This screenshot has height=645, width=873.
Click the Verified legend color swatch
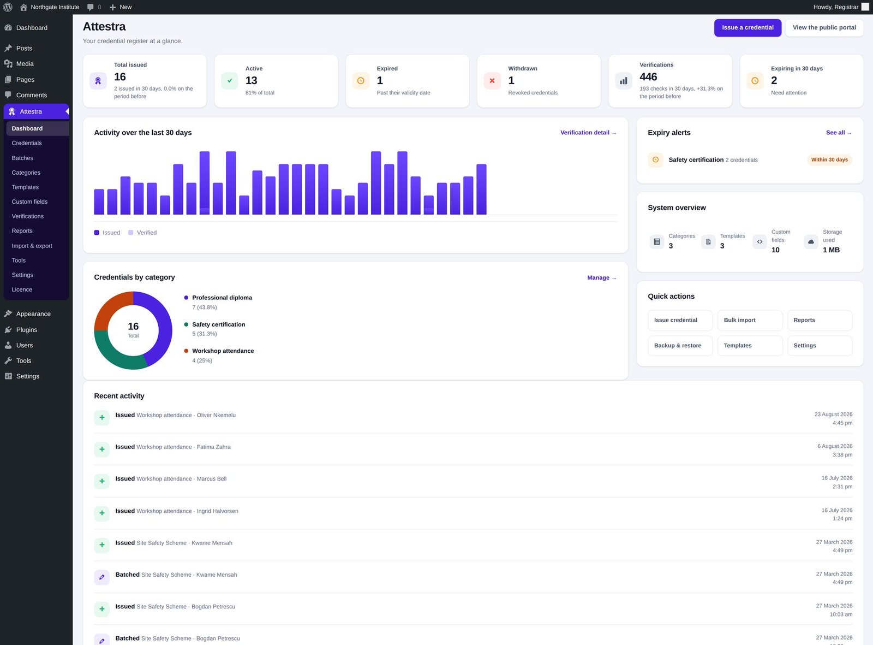[x=131, y=233]
